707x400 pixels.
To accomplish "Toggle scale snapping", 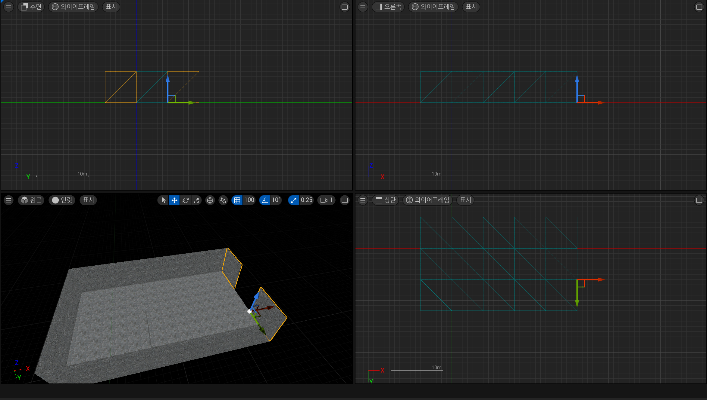I will pos(293,200).
